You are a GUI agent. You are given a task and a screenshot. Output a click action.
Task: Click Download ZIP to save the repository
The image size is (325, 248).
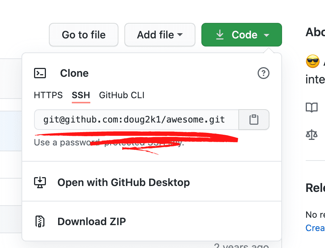point(91,221)
